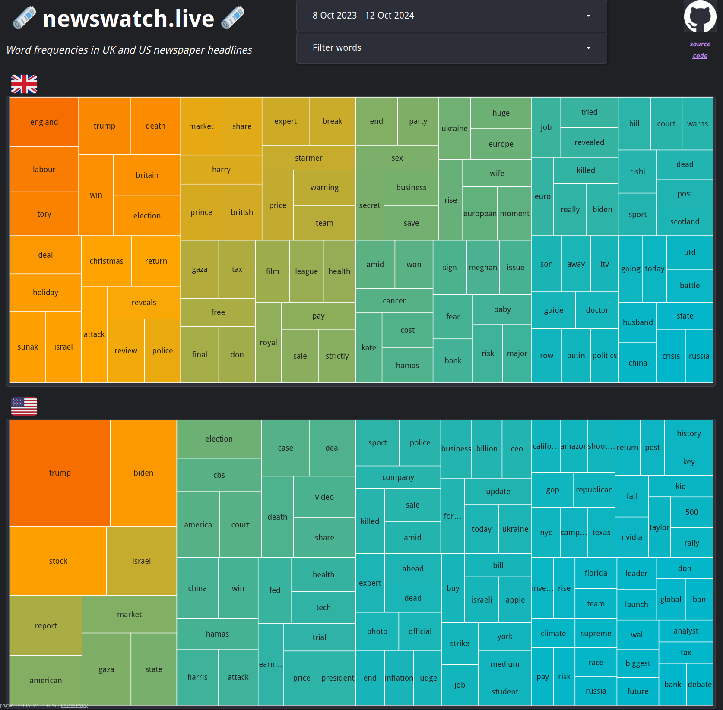Image resolution: width=723 pixels, height=710 pixels.
Task: Click the 'prince' tile in UK treemap
Action: tap(201, 212)
